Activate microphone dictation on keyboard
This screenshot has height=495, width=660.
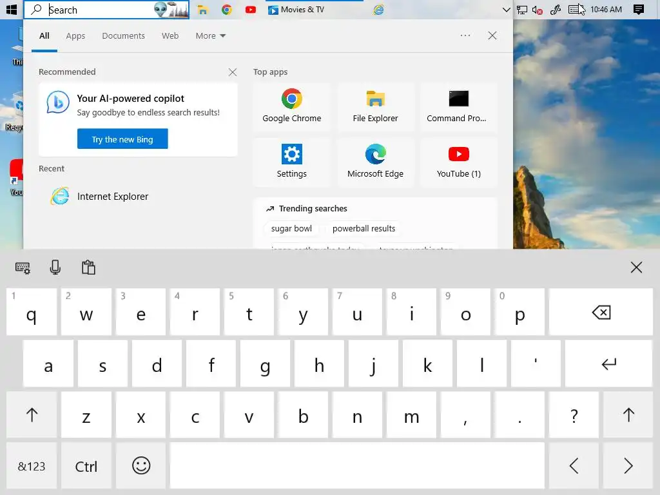(x=55, y=267)
